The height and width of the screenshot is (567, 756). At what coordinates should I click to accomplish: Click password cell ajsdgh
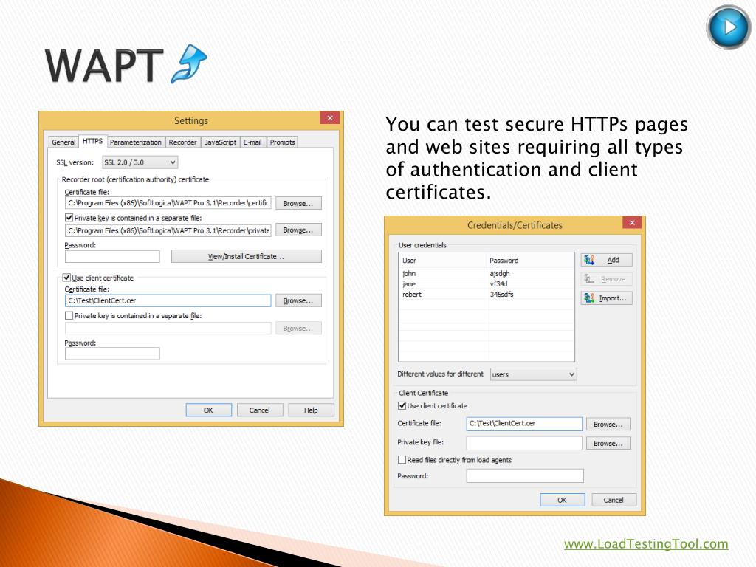coord(500,273)
